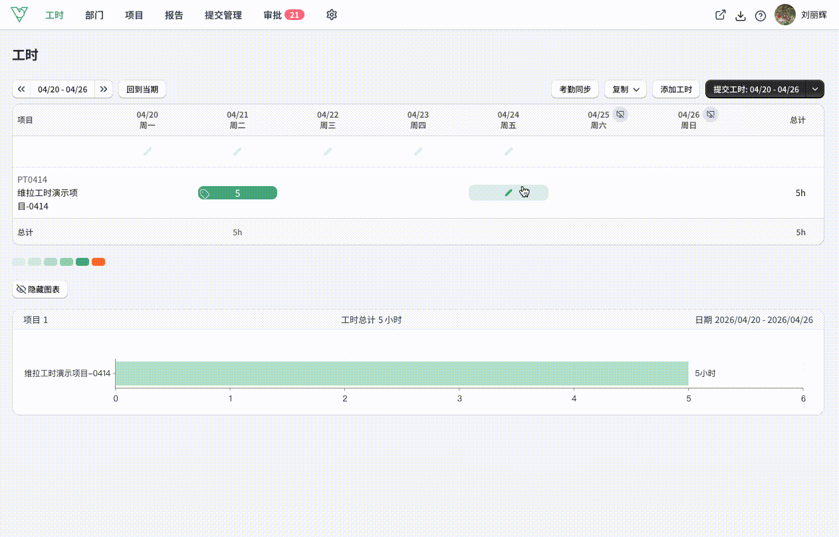The height and width of the screenshot is (537, 839).
Task: Click the pencil icon under 04/20 周一
Action: [148, 152]
